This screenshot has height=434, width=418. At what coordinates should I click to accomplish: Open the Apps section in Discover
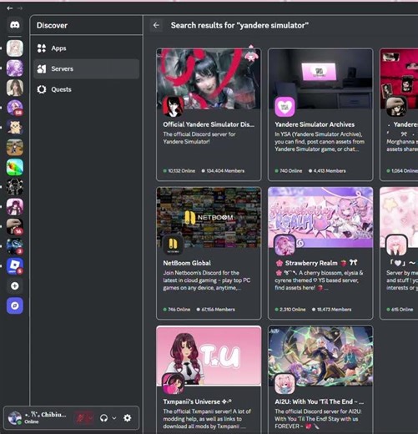[x=86, y=48]
